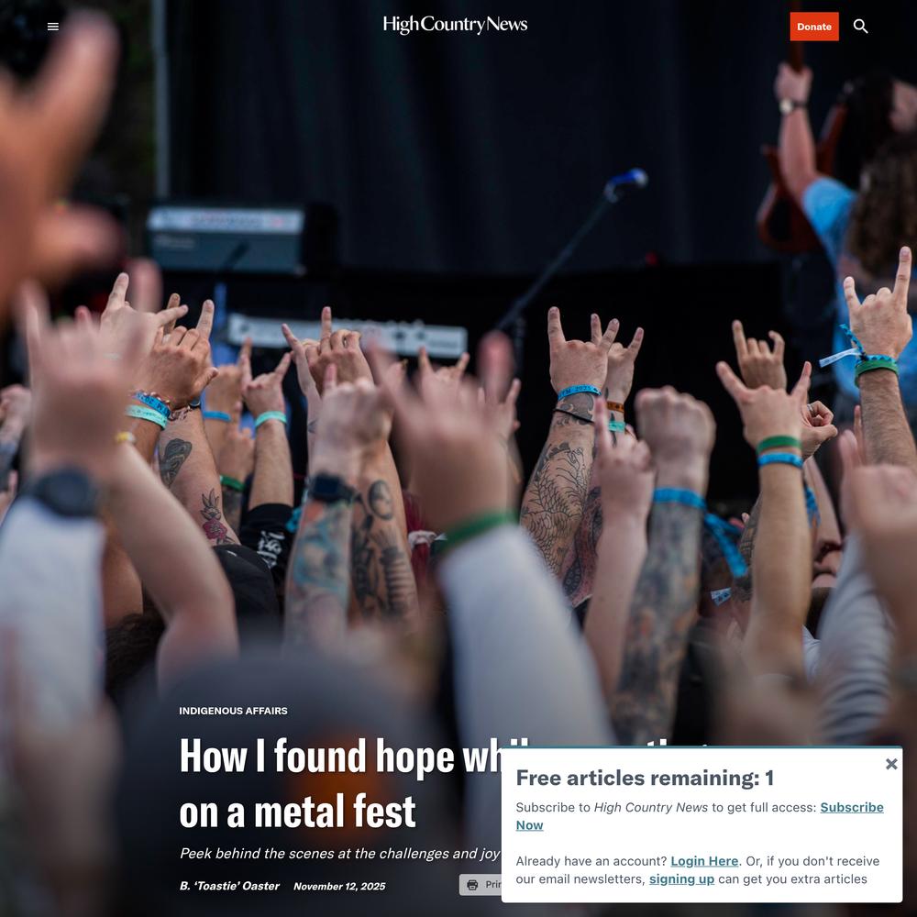Click the article headline about metal fest
The height and width of the screenshot is (917, 917).
click(x=339, y=784)
